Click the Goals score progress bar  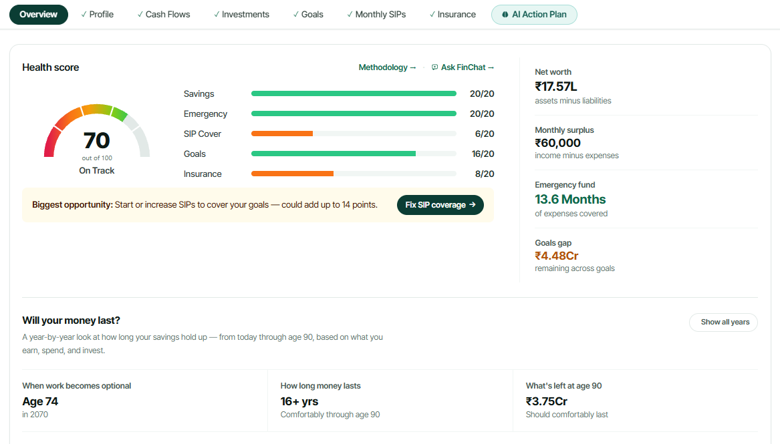tap(354, 154)
